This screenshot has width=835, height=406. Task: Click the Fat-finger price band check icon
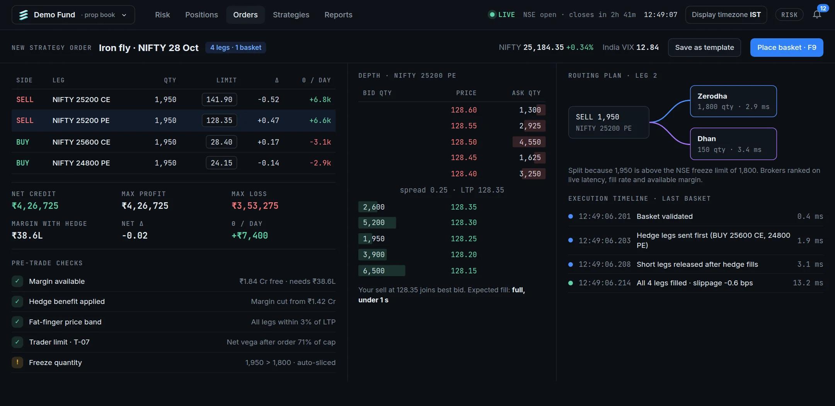17,322
